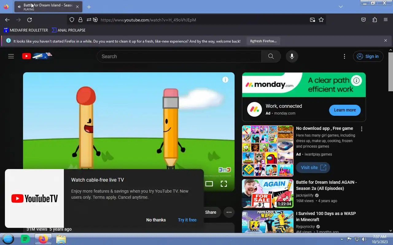393x245 pixels.
Task: Click the YouTube TV logo image
Action: click(34, 198)
